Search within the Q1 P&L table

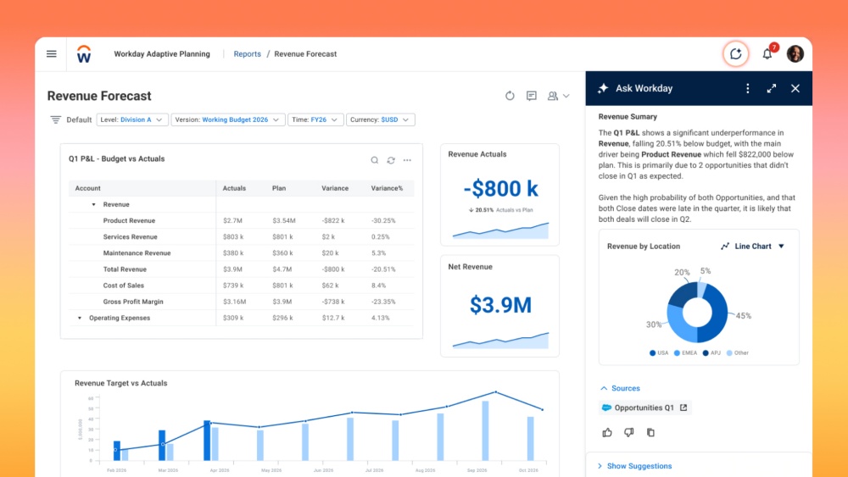[x=375, y=160]
